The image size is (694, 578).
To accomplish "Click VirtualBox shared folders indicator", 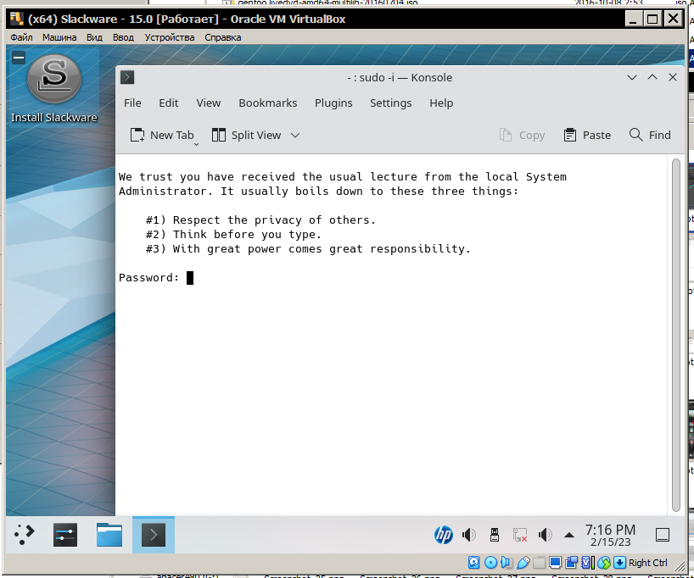I will pyautogui.click(x=539, y=563).
